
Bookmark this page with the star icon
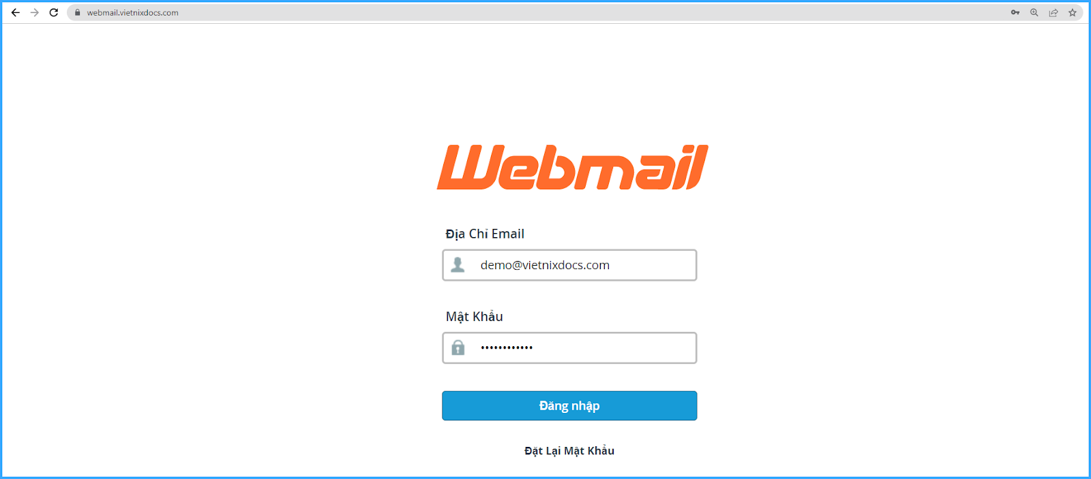pyautogui.click(x=1073, y=12)
